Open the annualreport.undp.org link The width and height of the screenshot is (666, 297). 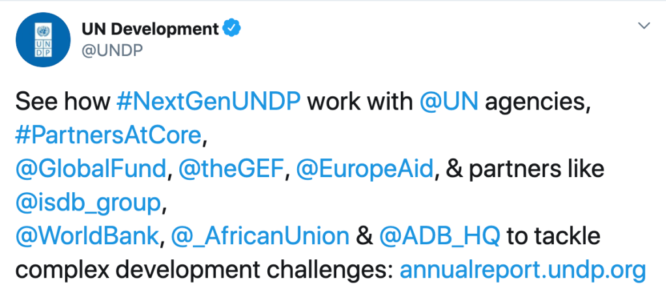[x=522, y=270]
